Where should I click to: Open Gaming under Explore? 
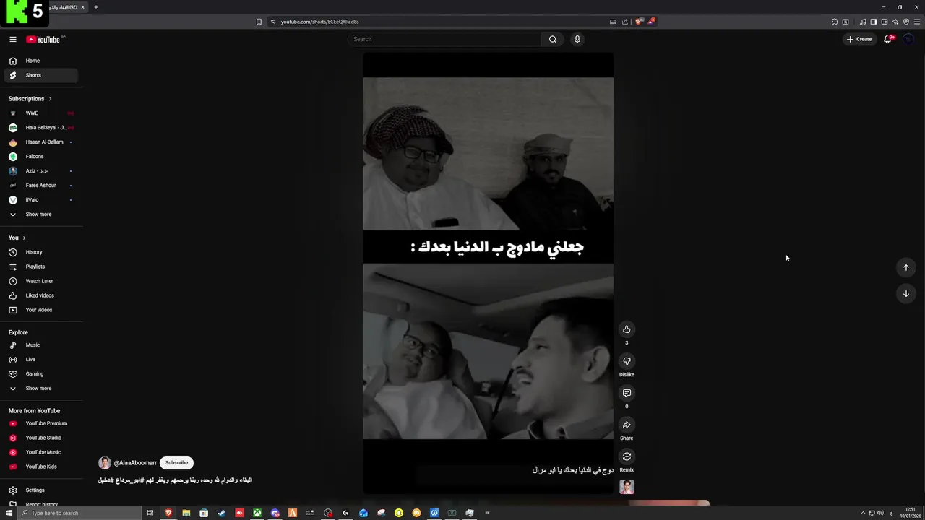[x=41, y=374]
